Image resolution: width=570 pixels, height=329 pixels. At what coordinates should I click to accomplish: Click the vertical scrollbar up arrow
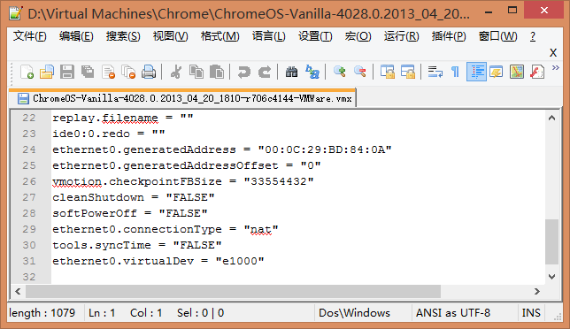coord(551,118)
